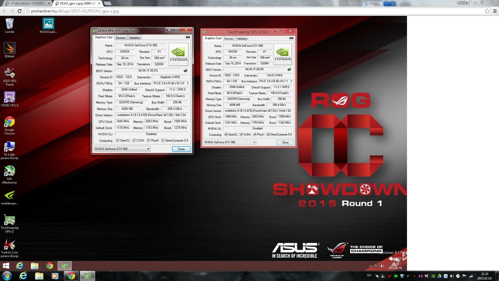499x281 pixels.
Task: Toggle CUDA checkbox in ASUS GPU-Z window
Action: [241, 135]
